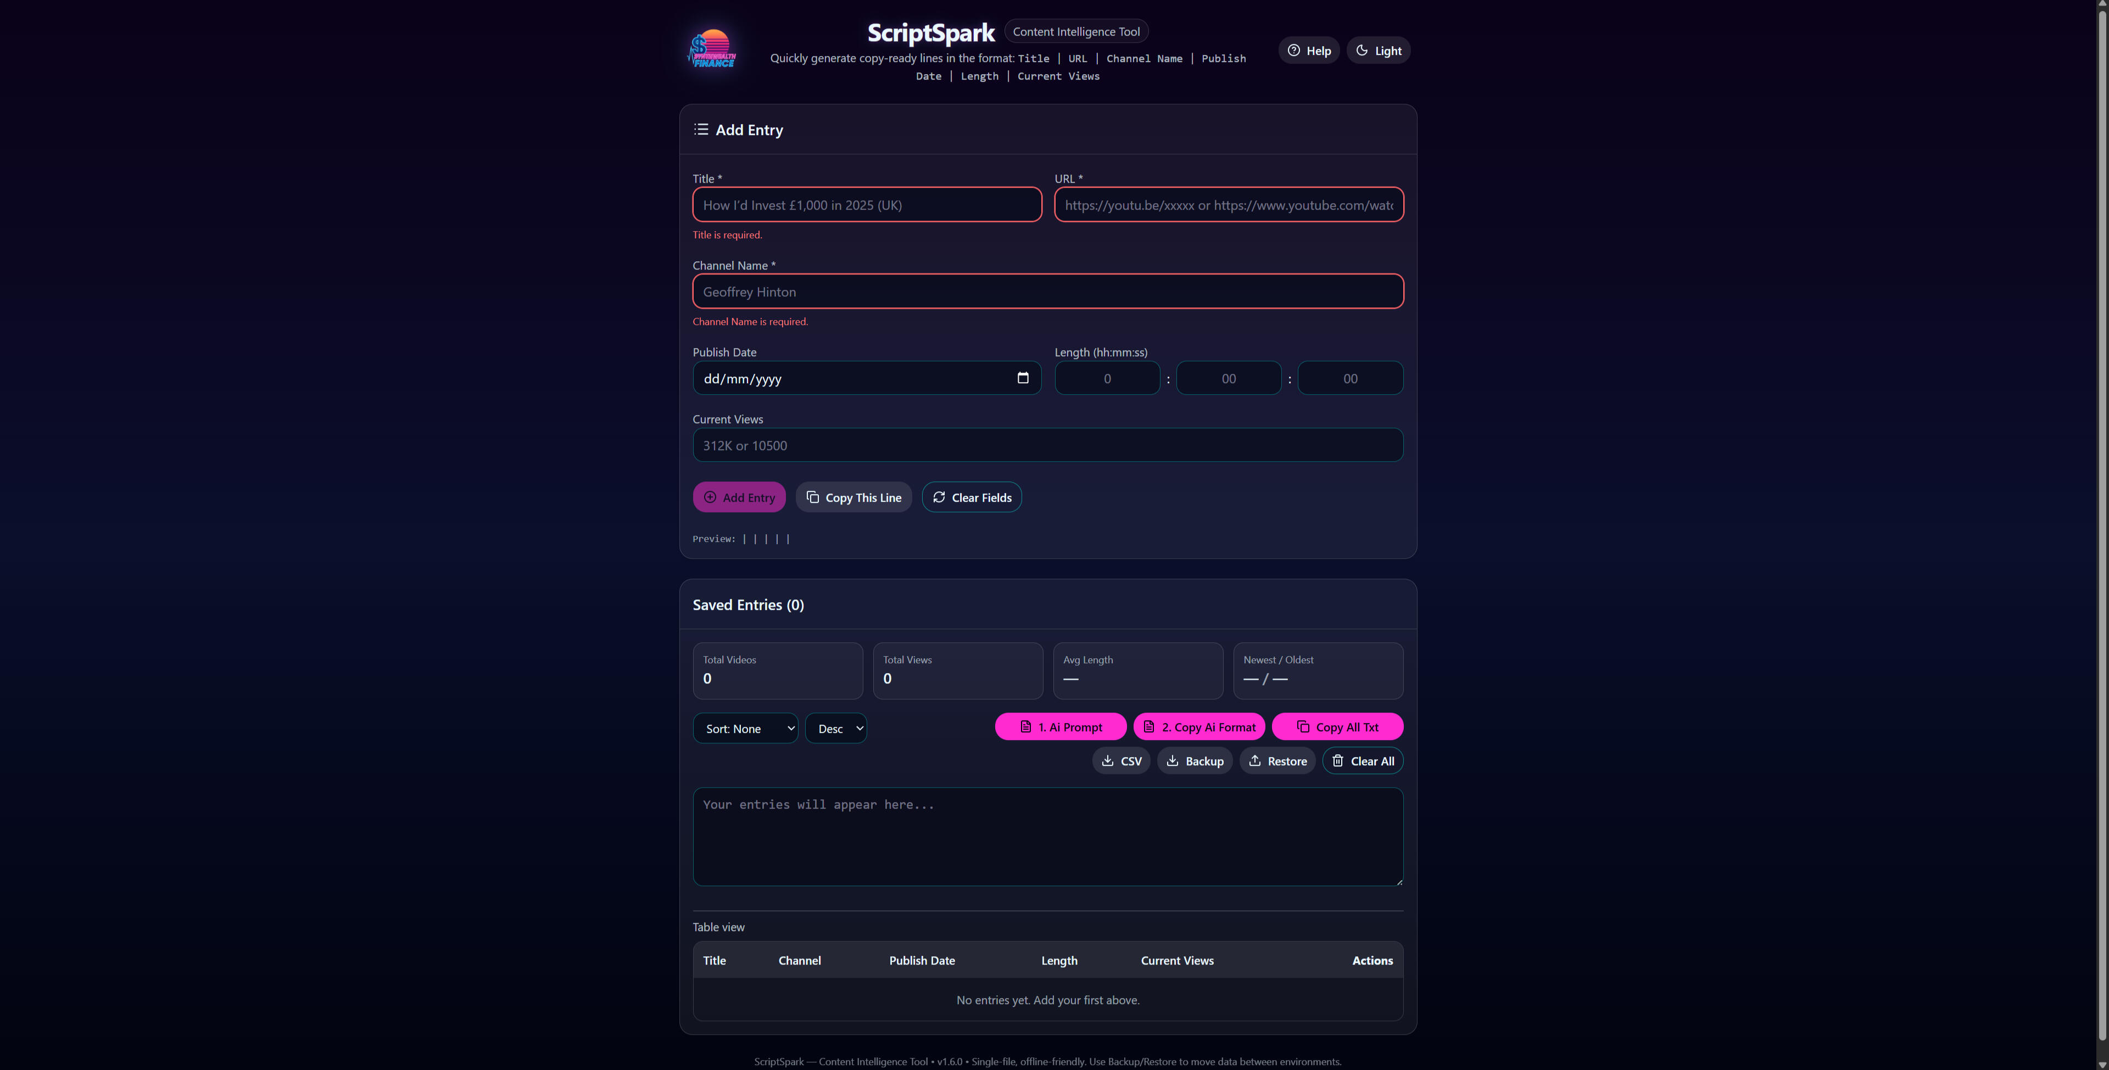Click into the Channel Name field

[x=1047, y=292]
